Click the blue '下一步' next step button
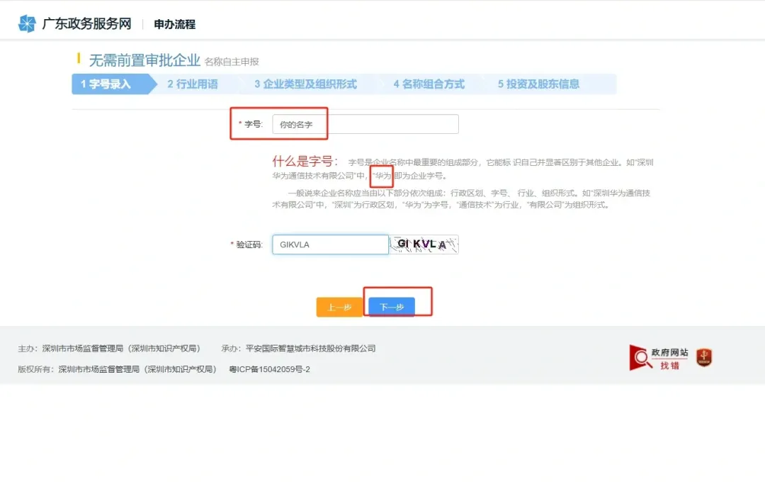The height and width of the screenshot is (484, 765). tap(390, 306)
